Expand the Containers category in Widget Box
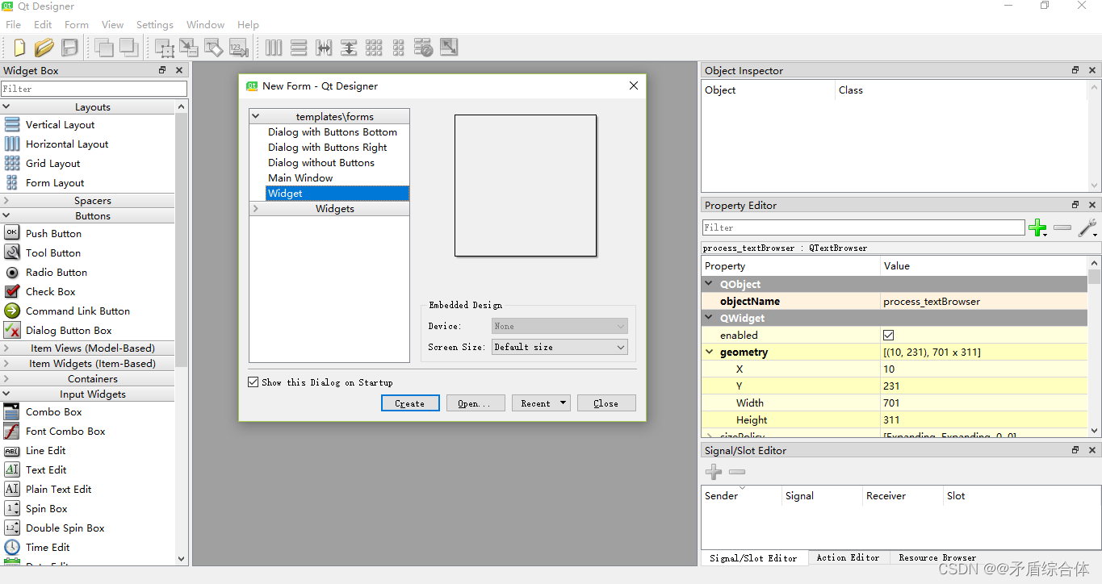 [x=6, y=378]
